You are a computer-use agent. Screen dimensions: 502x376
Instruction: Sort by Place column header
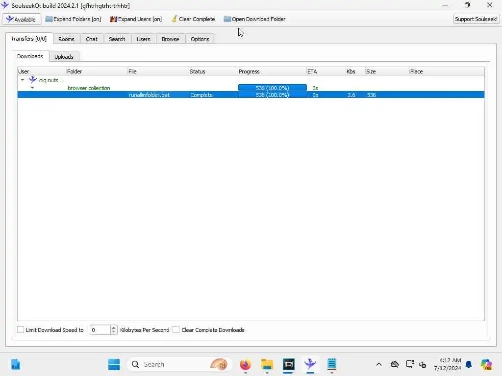coord(447,71)
